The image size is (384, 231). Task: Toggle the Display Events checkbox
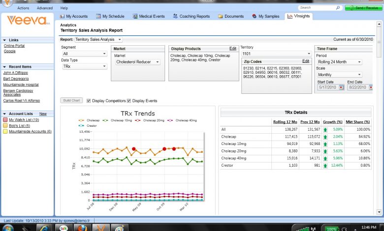pos(129,101)
